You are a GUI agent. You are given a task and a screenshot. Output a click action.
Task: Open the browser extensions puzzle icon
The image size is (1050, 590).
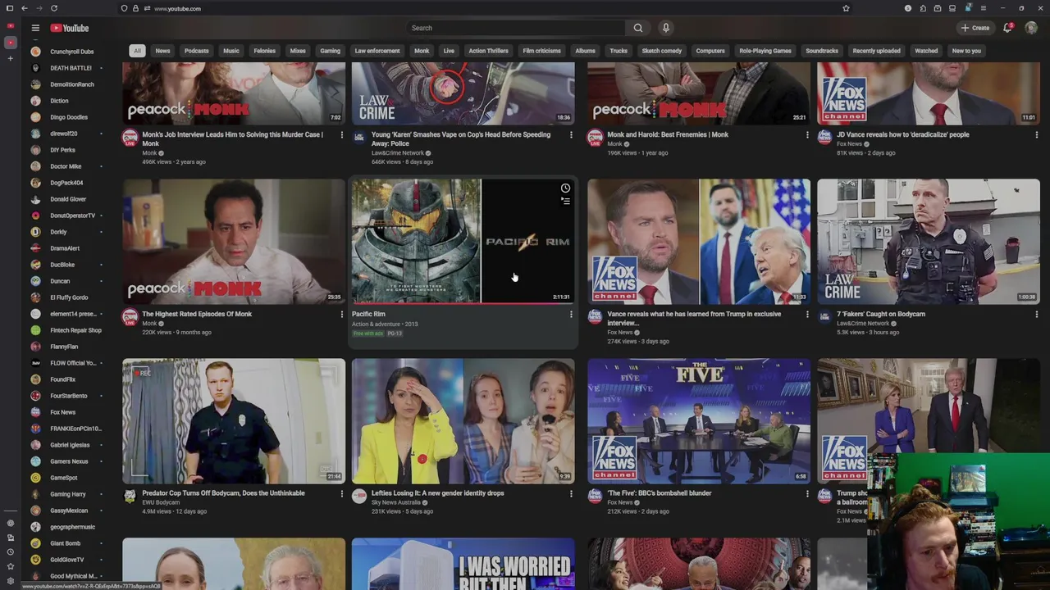(923, 8)
